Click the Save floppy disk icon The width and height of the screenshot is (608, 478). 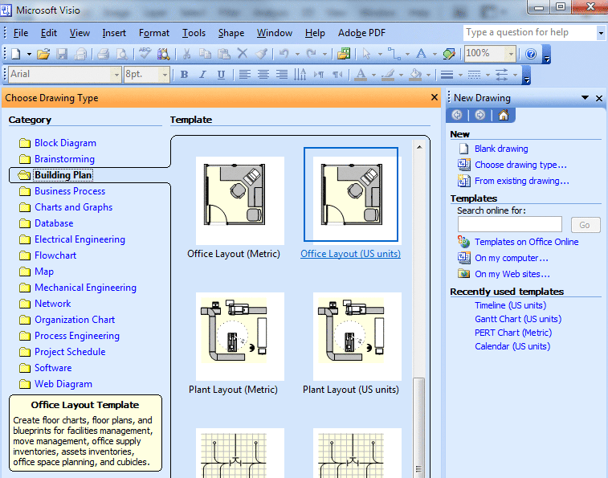[x=62, y=54]
